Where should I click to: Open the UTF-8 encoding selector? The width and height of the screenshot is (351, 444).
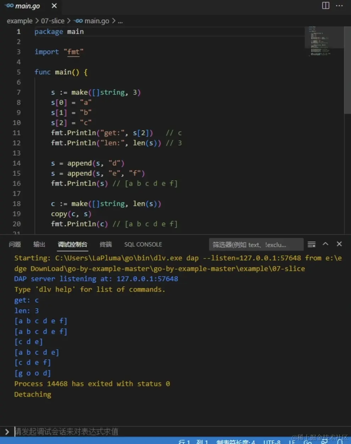tap(272, 442)
